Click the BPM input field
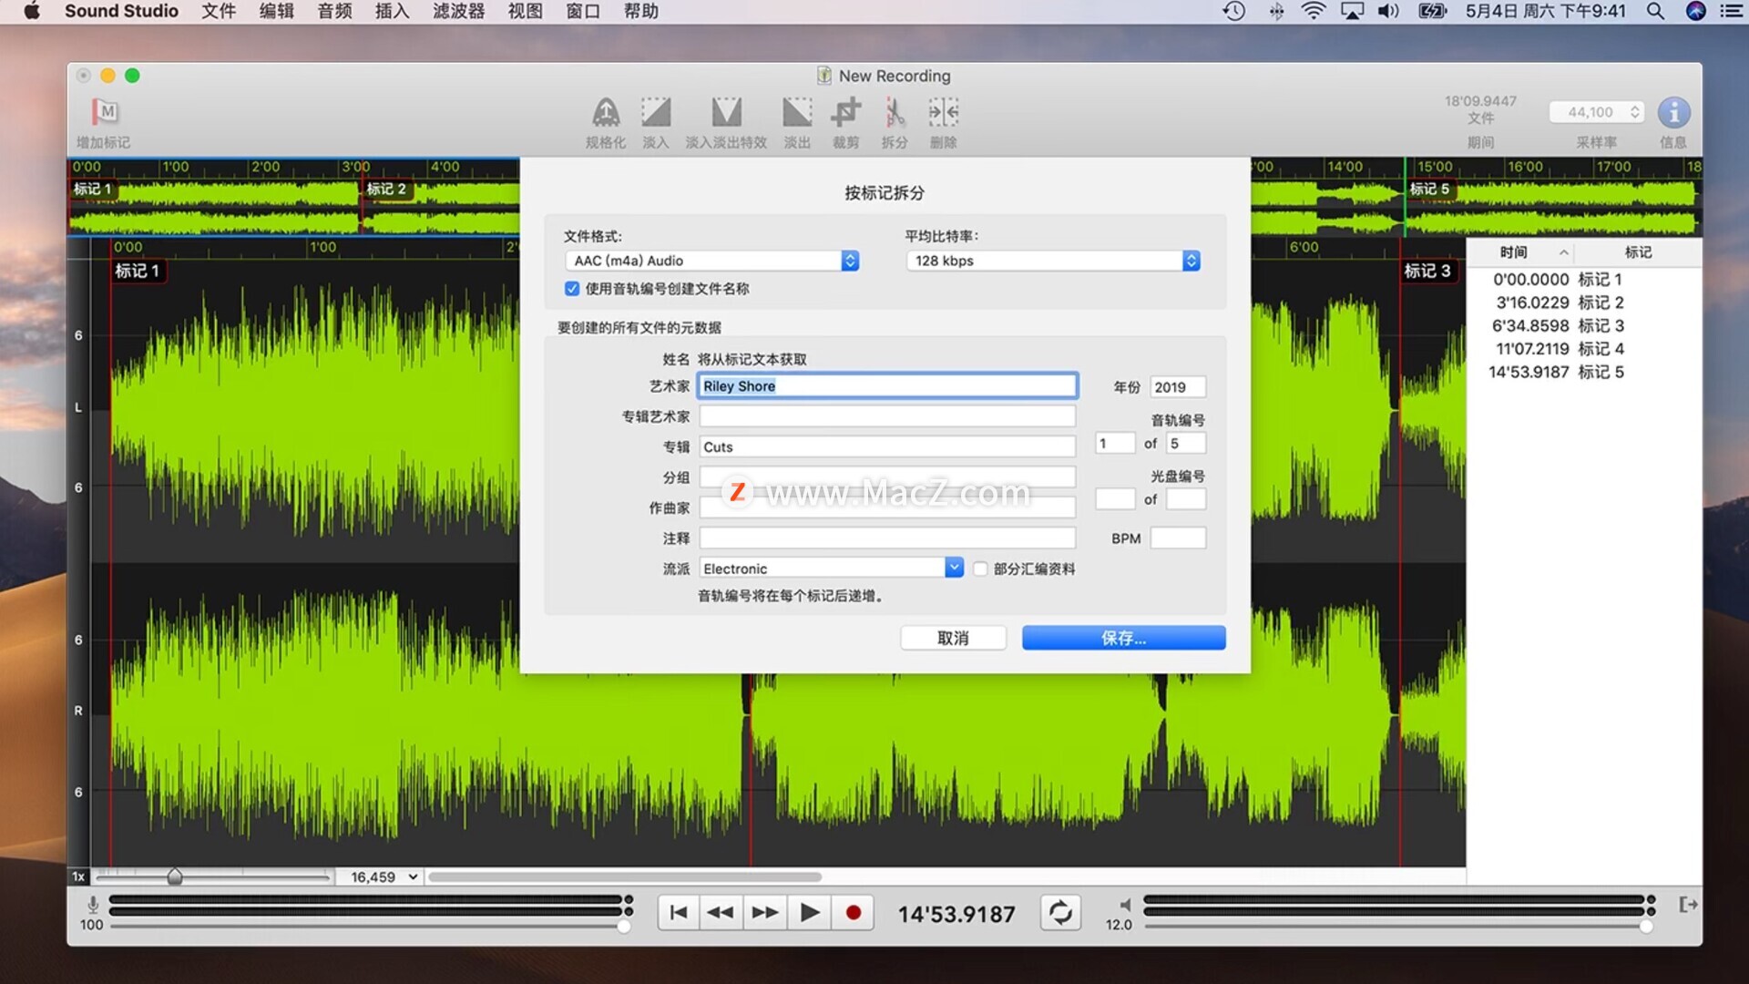Image resolution: width=1749 pixels, height=984 pixels. point(1178,538)
